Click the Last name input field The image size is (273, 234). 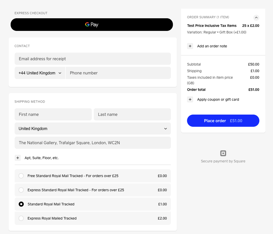132,114
